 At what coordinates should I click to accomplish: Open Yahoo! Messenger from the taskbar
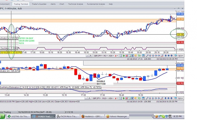117,116
